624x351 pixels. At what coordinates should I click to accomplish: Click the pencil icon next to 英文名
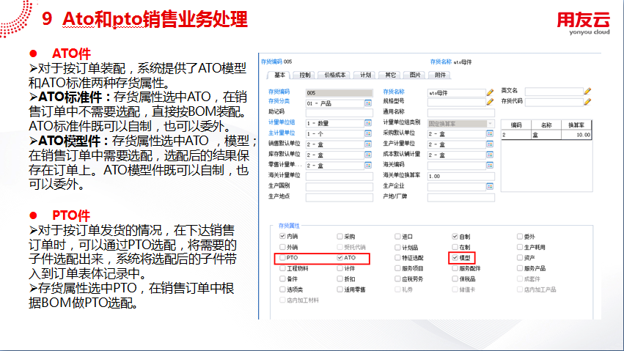(587, 91)
